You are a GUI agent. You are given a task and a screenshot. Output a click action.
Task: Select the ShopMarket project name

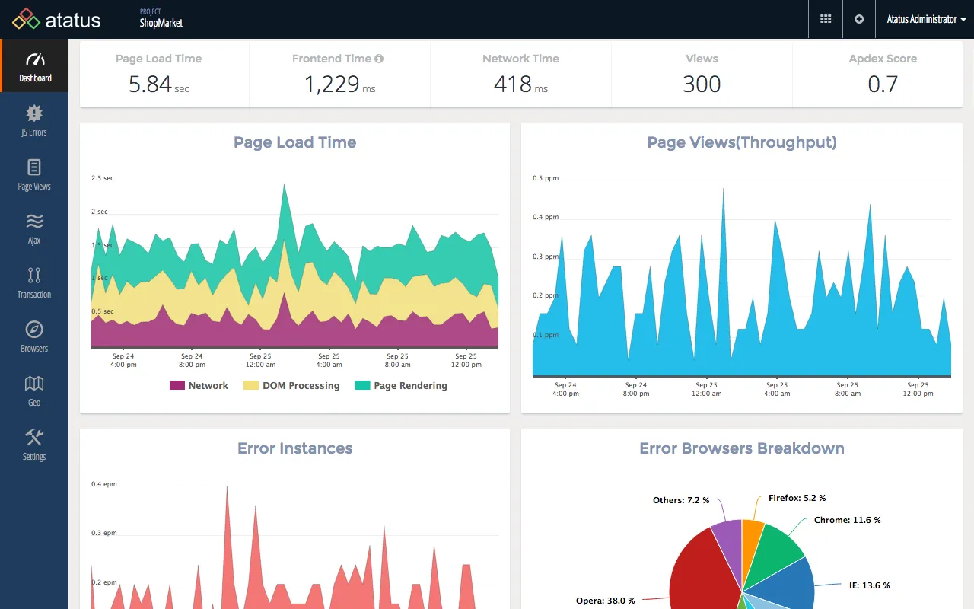[x=161, y=24]
